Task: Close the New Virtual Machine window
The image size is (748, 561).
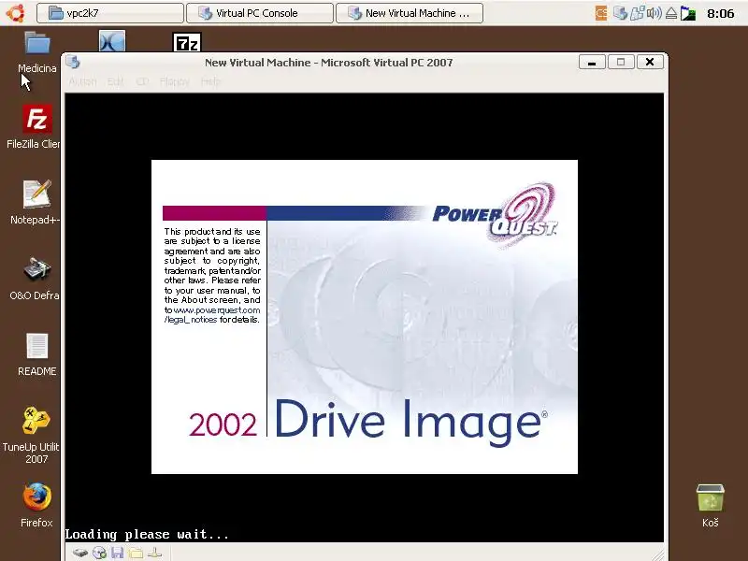Action: click(x=650, y=62)
